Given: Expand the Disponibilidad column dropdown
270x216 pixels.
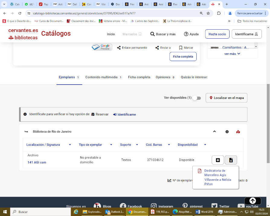Looking at the screenshot, I should point(205,144).
